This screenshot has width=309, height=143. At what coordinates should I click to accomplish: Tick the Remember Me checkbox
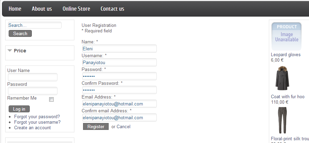point(51,100)
